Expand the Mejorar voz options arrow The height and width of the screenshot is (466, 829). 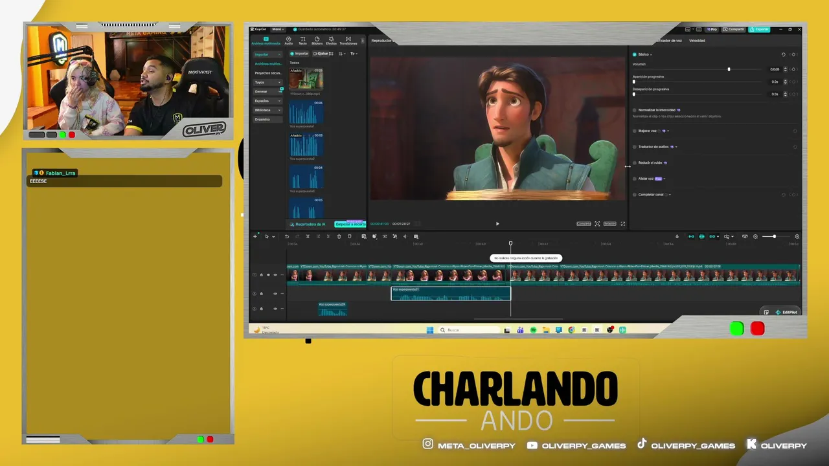[668, 131]
